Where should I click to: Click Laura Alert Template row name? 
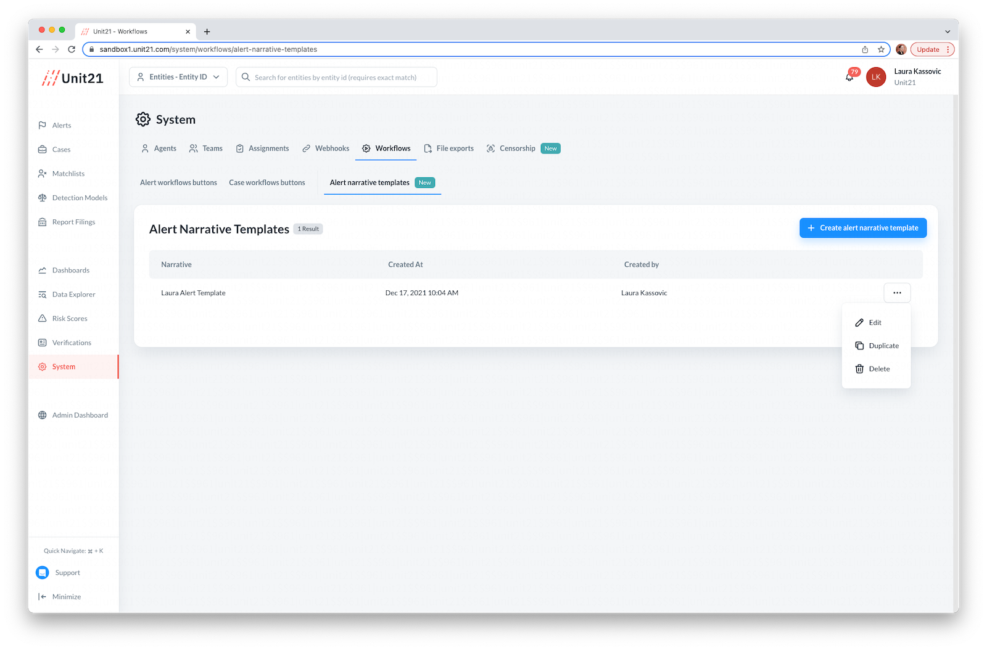pos(193,293)
